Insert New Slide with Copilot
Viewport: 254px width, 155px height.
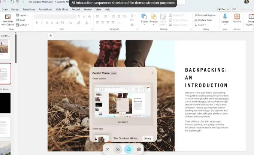coord(7,19)
